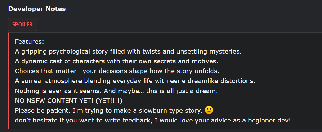This screenshot has height=132, width=322.
Task: Click the don't hesitate feedback line
Action: tap(153, 121)
